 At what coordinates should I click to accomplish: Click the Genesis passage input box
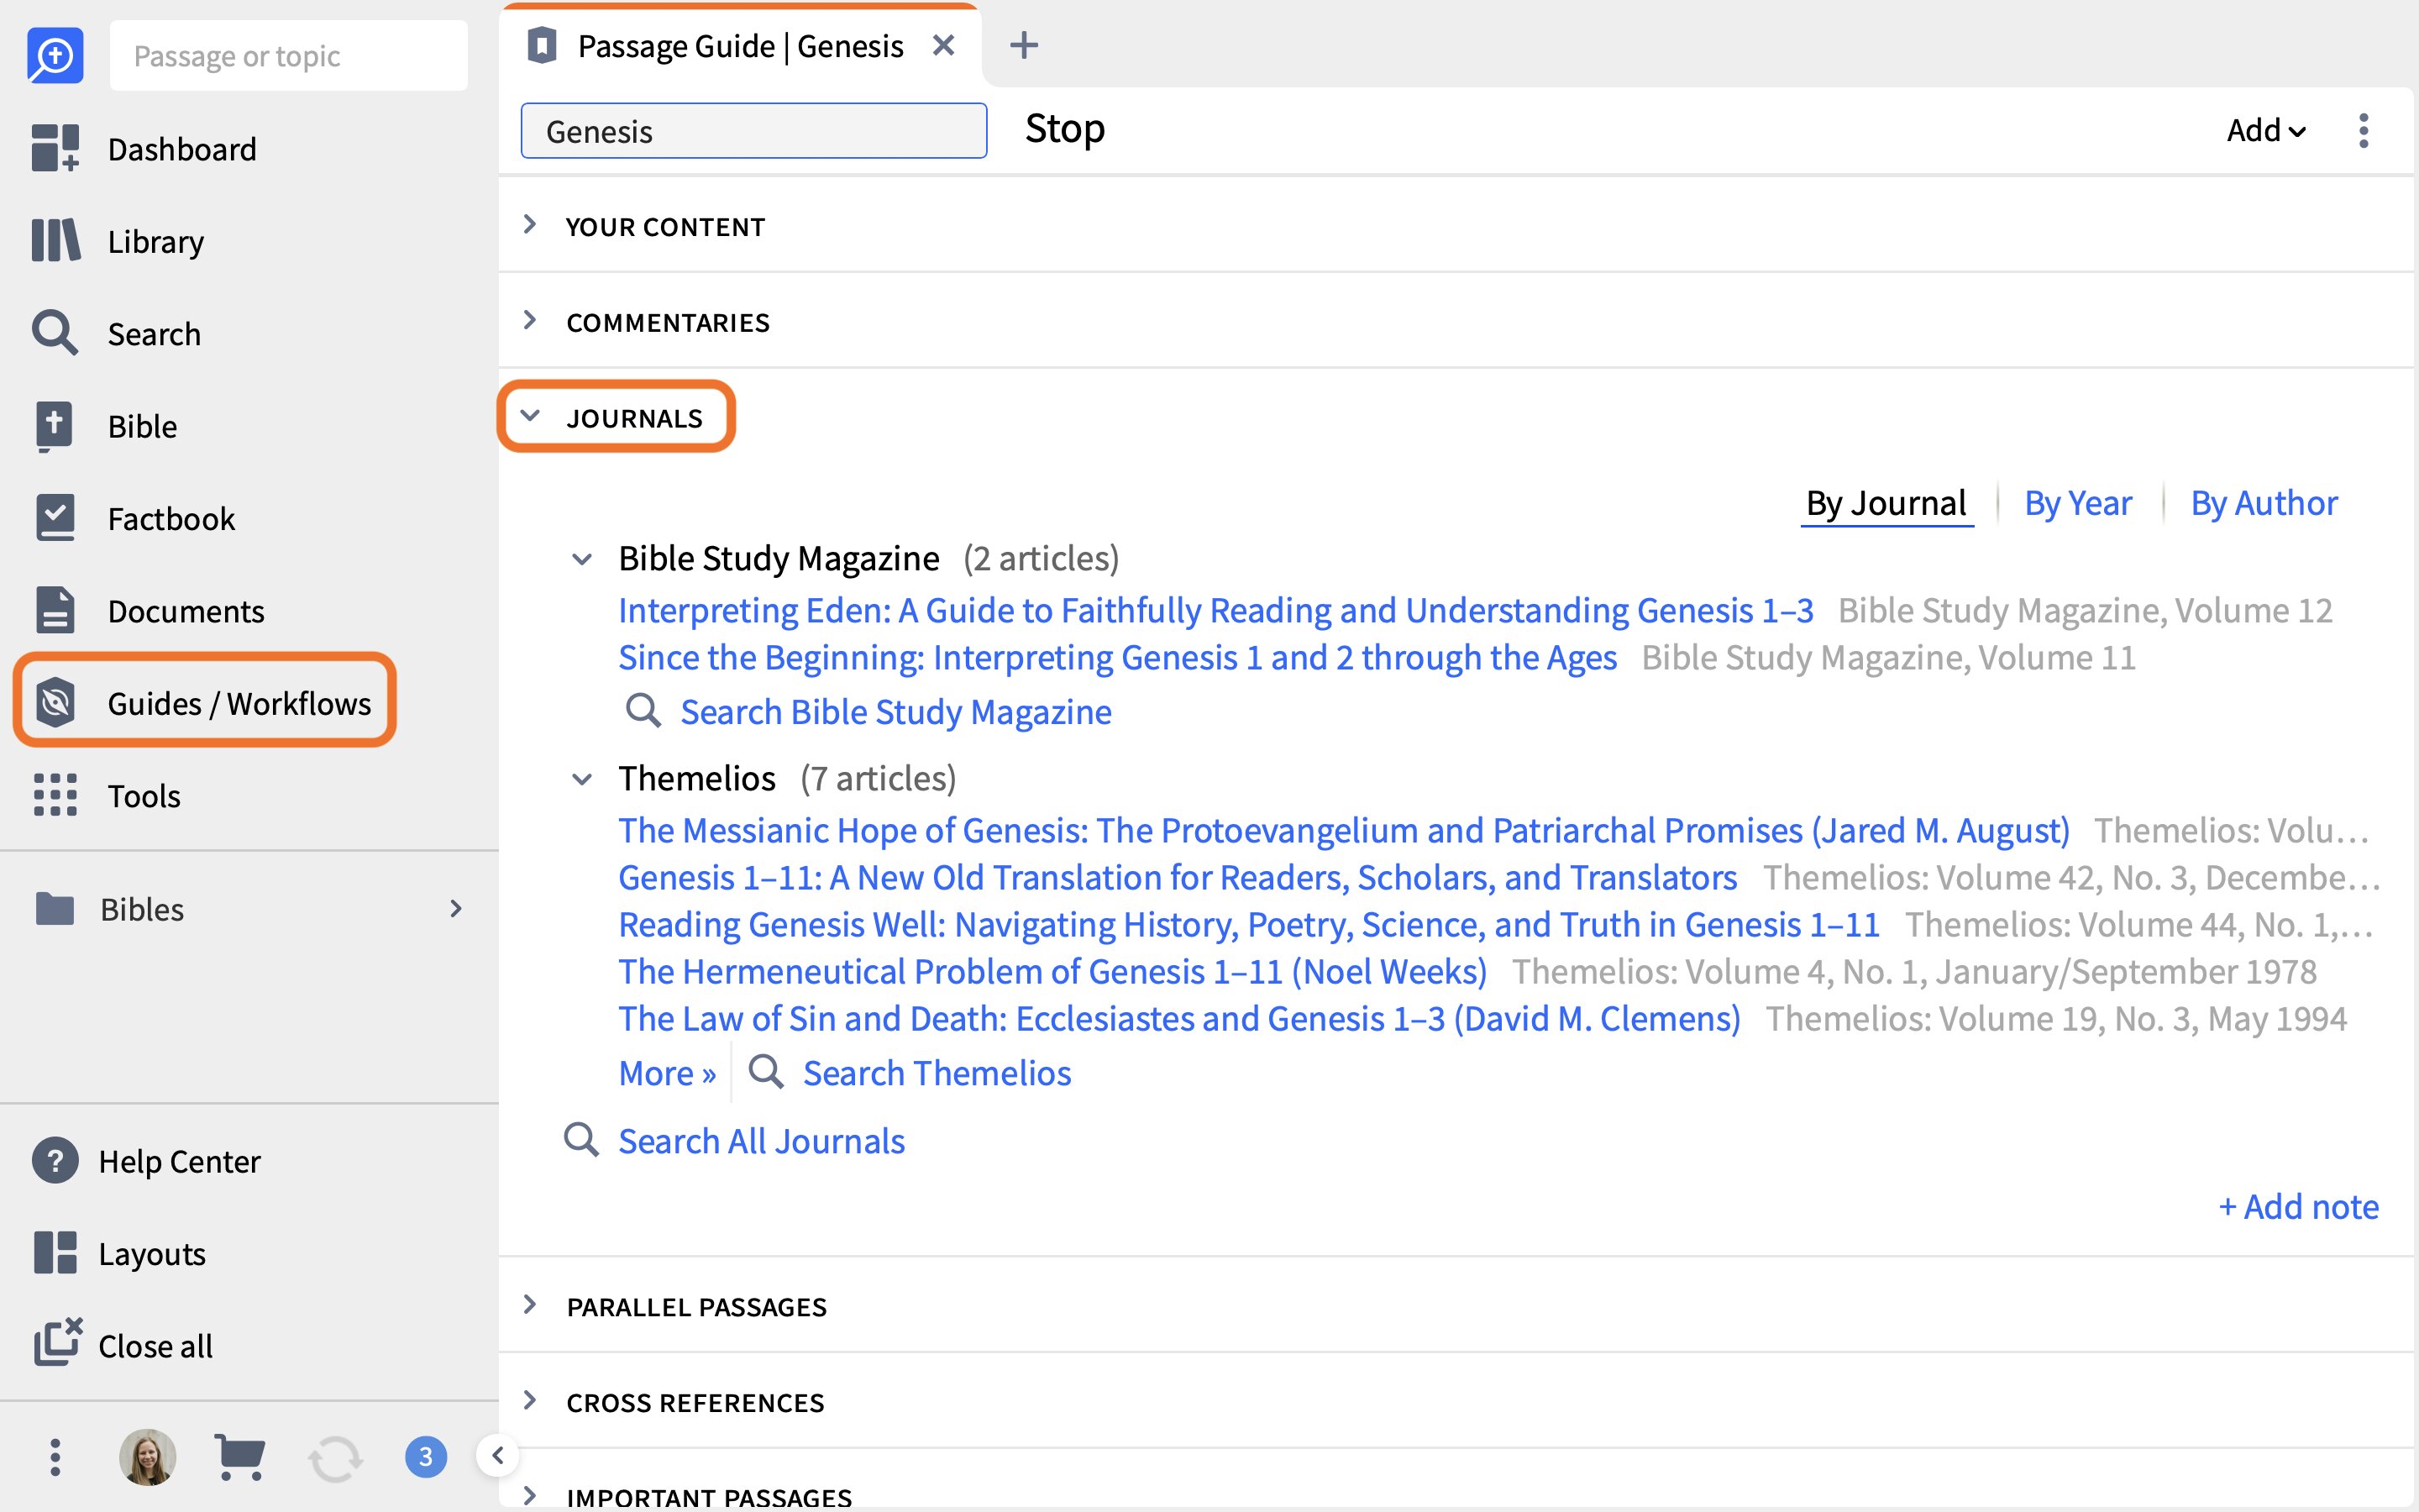pyautogui.click(x=753, y=131)
